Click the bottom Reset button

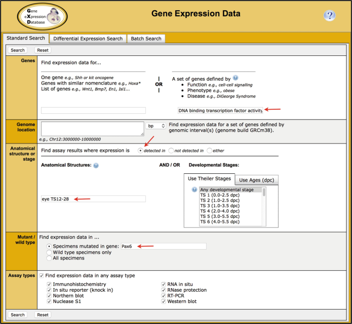click(43, 315)
